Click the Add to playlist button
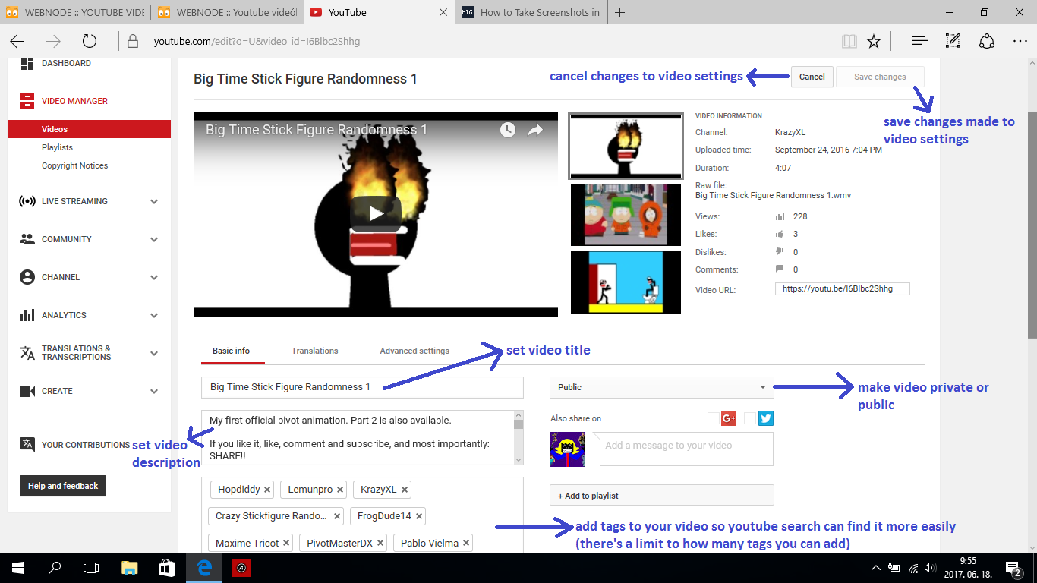The width and height of the screenshot is (1037, 583). pyautogui.click(x=661, y=496)
